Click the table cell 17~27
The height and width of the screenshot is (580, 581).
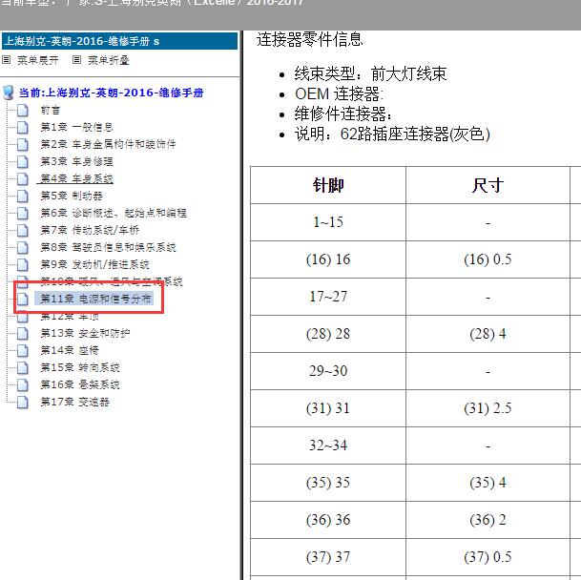(328, 297)
